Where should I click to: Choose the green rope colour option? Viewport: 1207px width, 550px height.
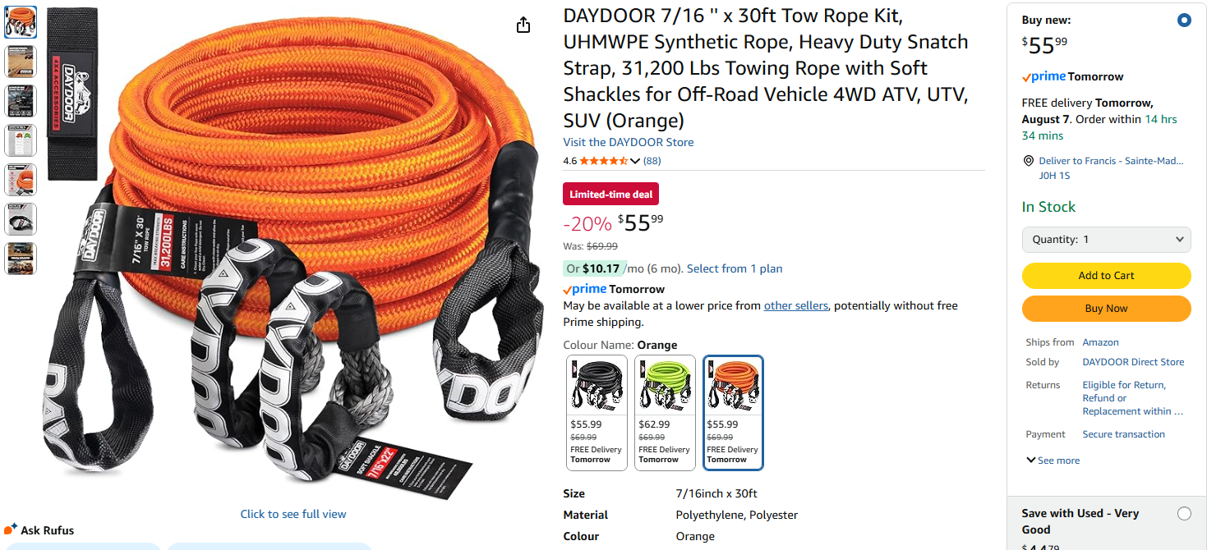click(665, 413)
